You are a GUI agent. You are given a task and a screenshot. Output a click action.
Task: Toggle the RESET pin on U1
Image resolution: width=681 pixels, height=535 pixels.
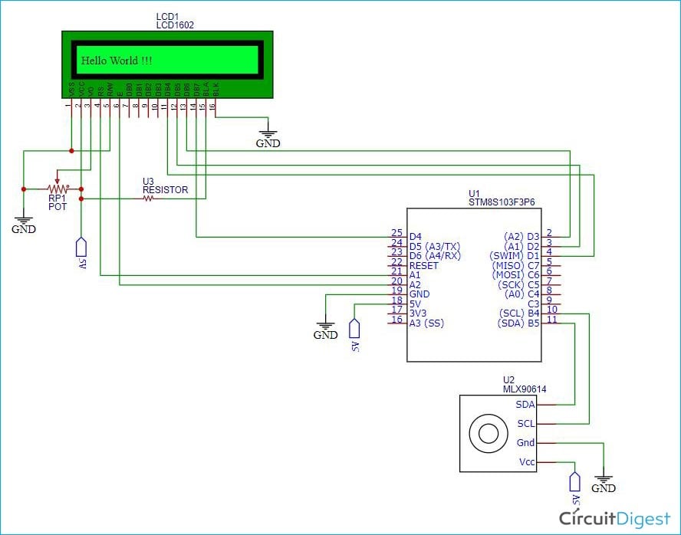click(x=423, y=266)
